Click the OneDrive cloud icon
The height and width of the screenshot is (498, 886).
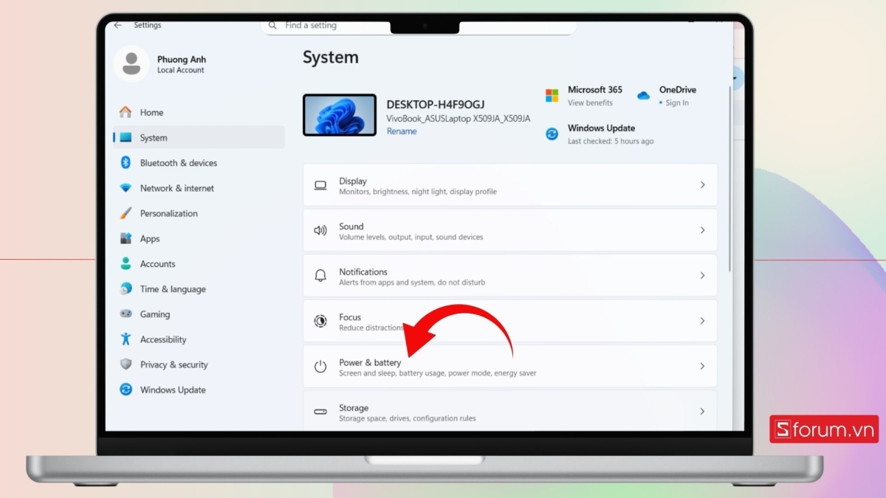pos(643,95)
